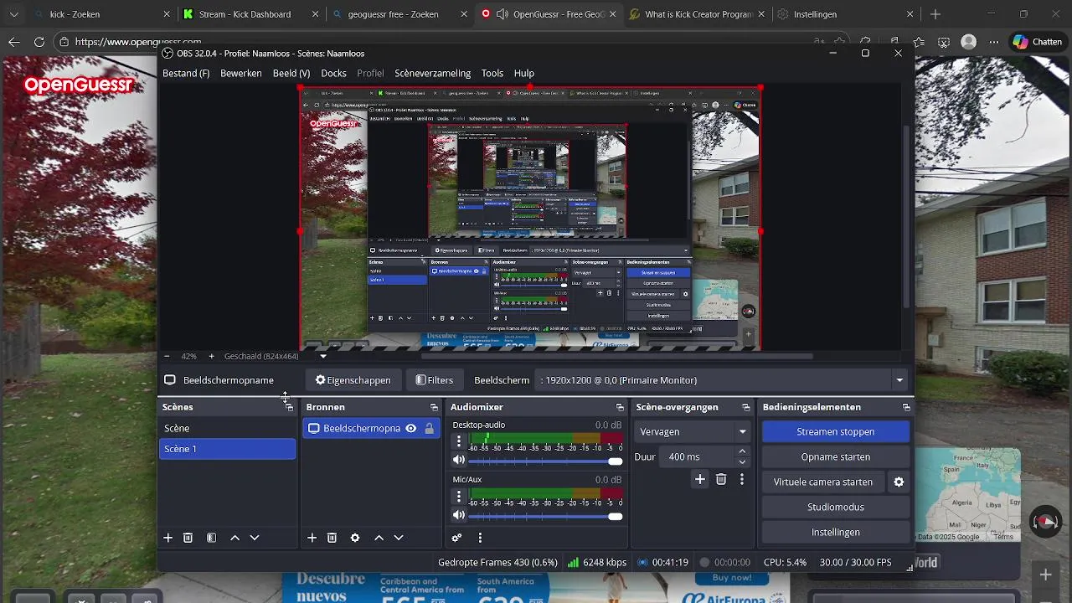The image size is (1072, 603).
Task: Open source properties gear in the Bronnen panel
Action: pyautogui.click(x=355, y=538)
